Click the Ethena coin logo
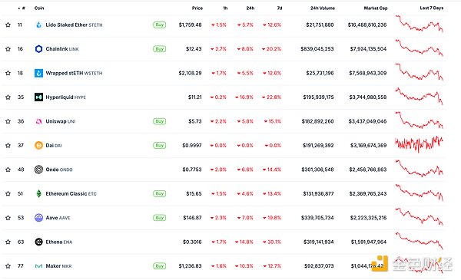The height and width of the screenshot is (280, 461). pos(38,242)
